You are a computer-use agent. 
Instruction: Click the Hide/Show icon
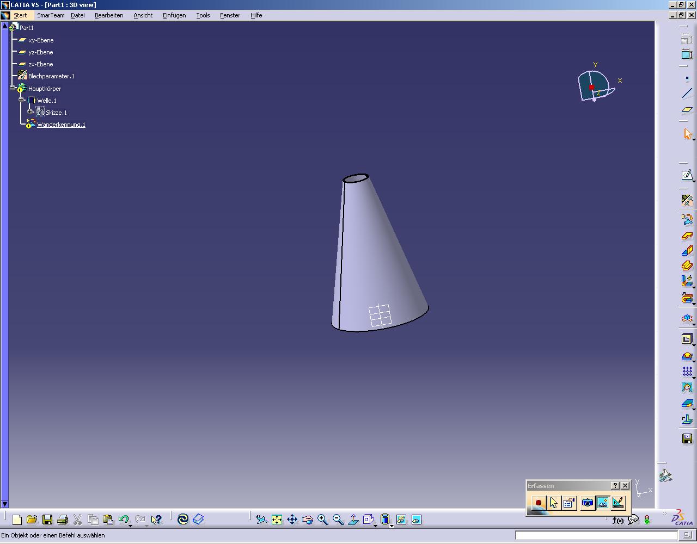[x=401, y=520]
